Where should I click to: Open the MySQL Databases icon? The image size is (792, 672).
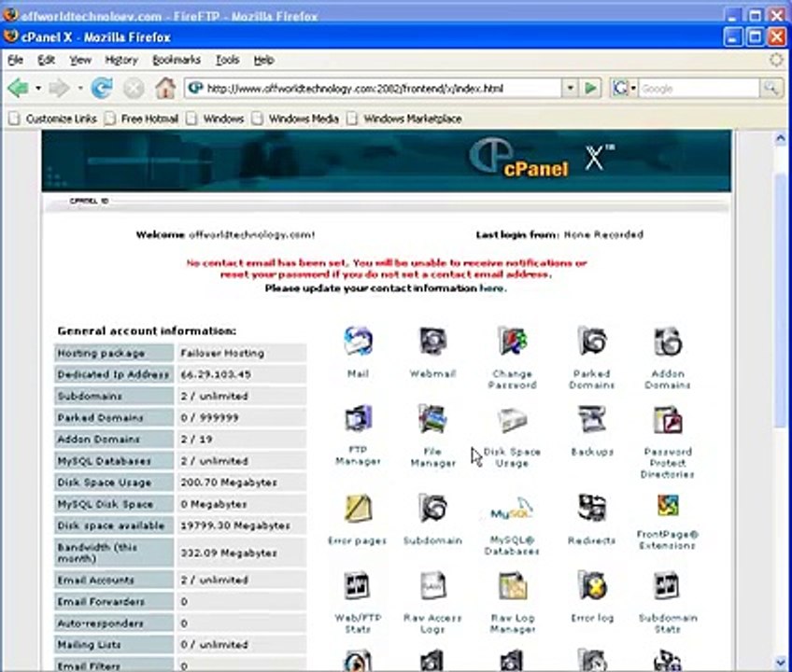(x=512, y=509)
